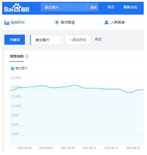
Task: Click the 人群画像 people icon
Action: (106, 22)
